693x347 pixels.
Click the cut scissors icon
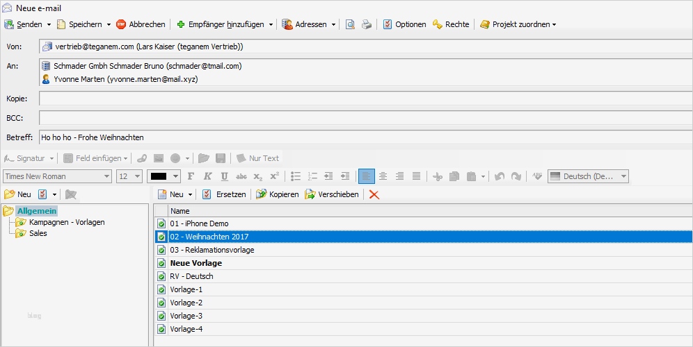[x=438, y=176]
